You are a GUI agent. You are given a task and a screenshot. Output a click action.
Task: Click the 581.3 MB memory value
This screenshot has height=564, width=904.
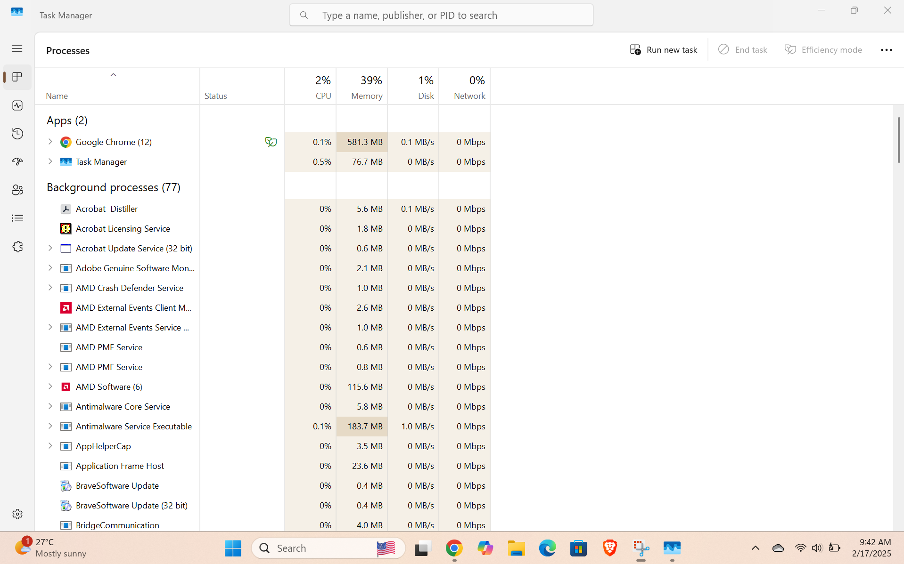pyautogui.click(x=365, y=142)
